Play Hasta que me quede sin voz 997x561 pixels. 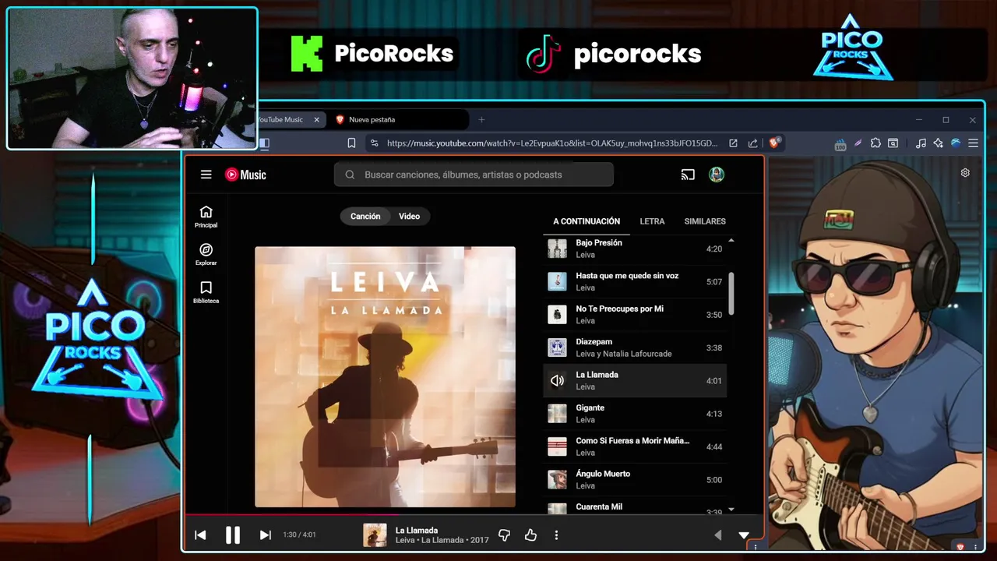click(x=635, y=281)
